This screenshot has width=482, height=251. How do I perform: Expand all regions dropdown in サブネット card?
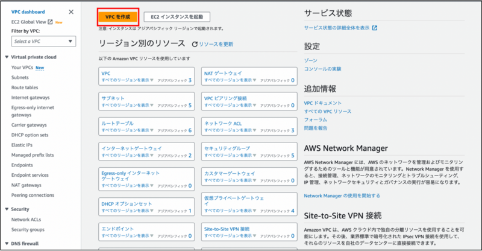tap(128, 106)
